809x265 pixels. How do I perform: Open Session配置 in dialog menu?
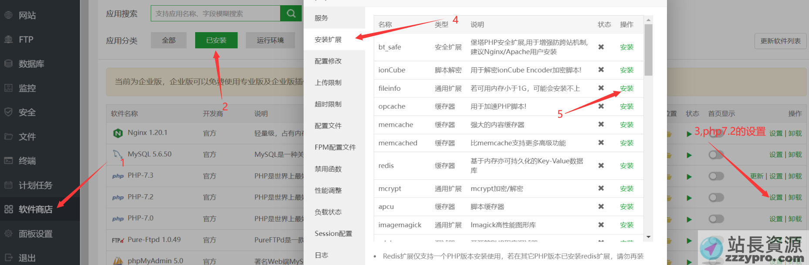coord(334,233)
